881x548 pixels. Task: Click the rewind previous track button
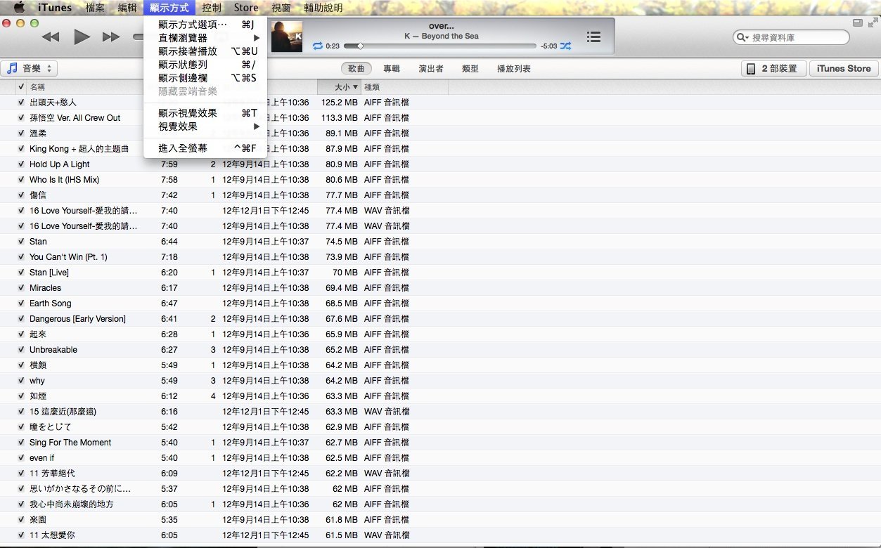pos(51,37)
